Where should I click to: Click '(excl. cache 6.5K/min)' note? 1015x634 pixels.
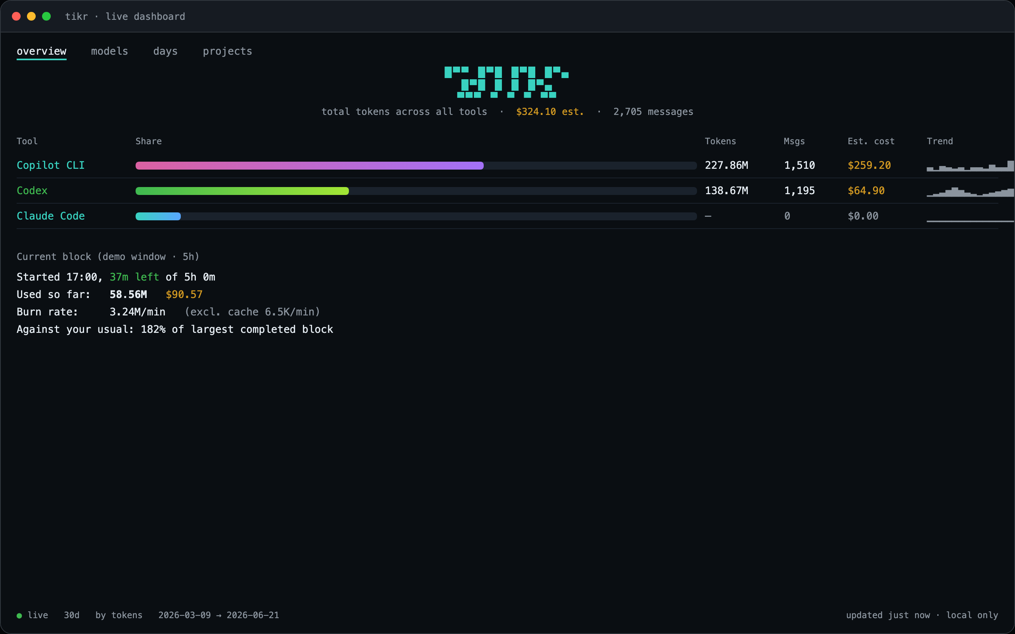[253, 312]
